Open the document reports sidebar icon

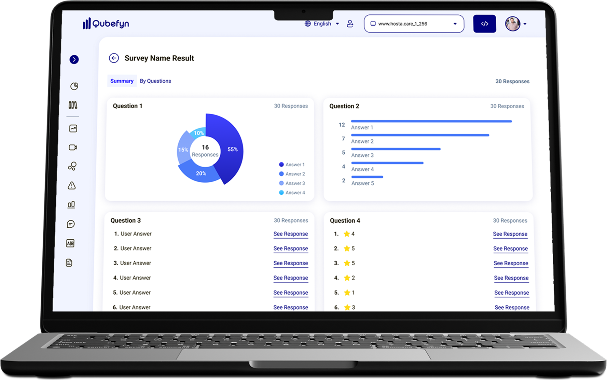pos(69,263)
